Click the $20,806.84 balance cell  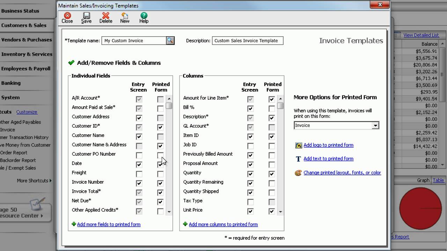point(420,65)
